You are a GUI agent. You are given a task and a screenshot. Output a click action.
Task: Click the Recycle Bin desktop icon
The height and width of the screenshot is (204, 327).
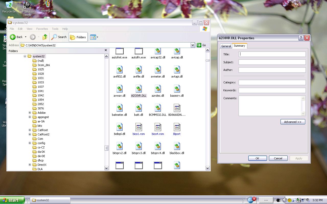(x=9, y=5)
